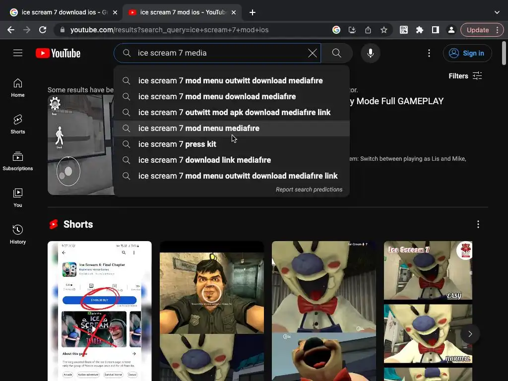Click the YouTube logo
The image size is (508, 381).
coord(58,53)
